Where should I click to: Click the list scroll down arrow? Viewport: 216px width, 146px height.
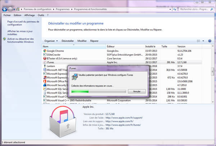(212, 102)
